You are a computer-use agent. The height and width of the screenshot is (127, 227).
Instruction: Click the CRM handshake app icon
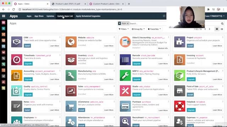tap(17, 42)
